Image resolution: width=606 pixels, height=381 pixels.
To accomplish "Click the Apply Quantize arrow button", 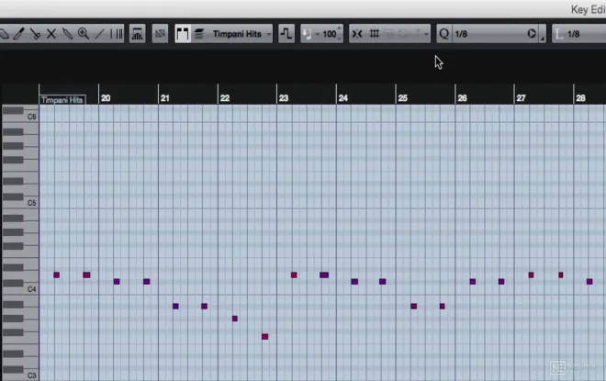I will coord(532,34).
